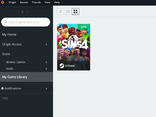Image resolution: width=156 pixels, height=117 pixels.
Task: Select Deals in sidebar
Action: click(x=10, y=69)
